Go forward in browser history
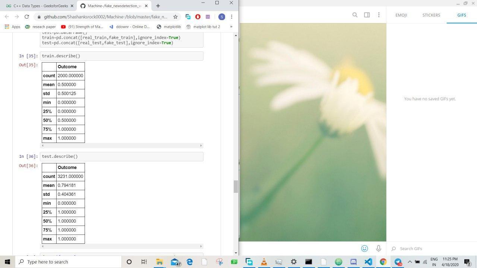This screenshot has width=477, height=268. click(x=16, y=17)
